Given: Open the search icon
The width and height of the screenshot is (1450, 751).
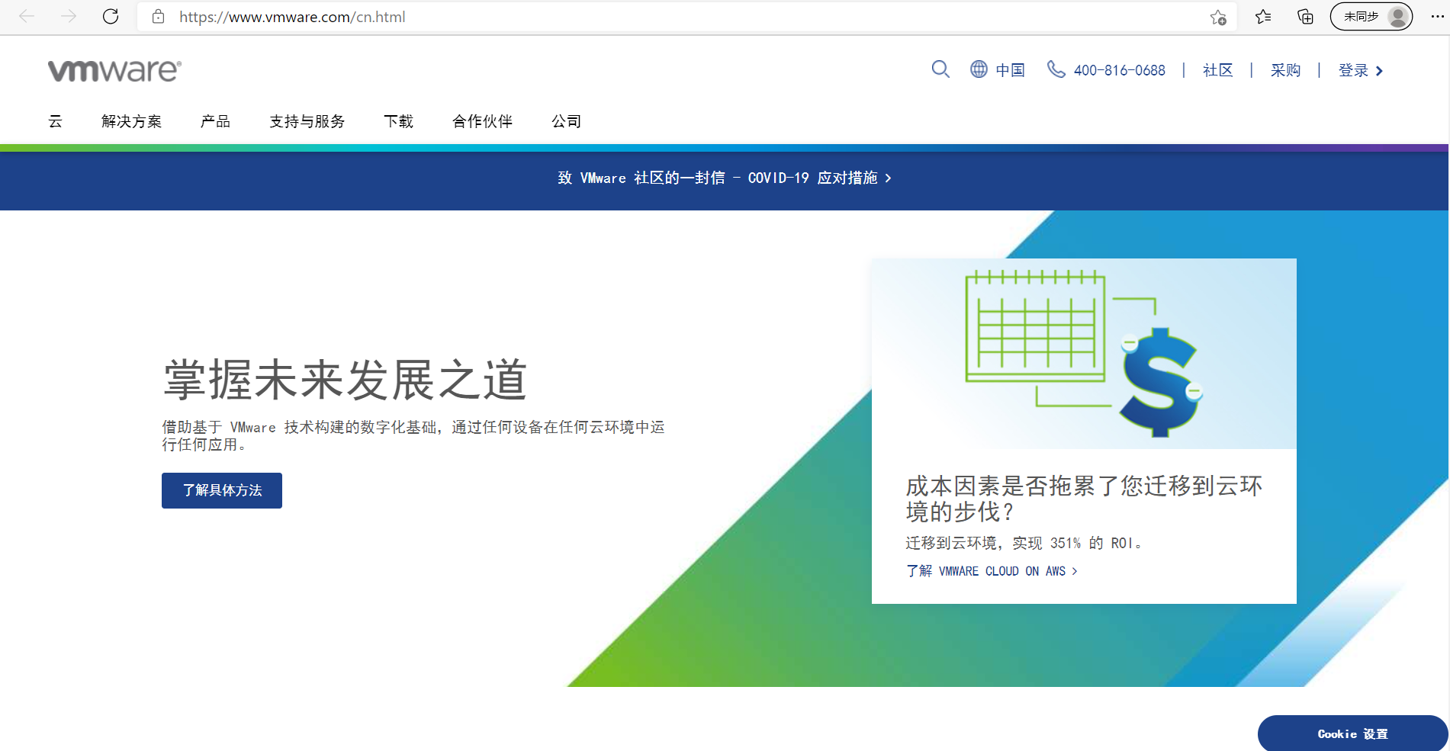Looking at the screenshot, I should click(x=940, y=69).
